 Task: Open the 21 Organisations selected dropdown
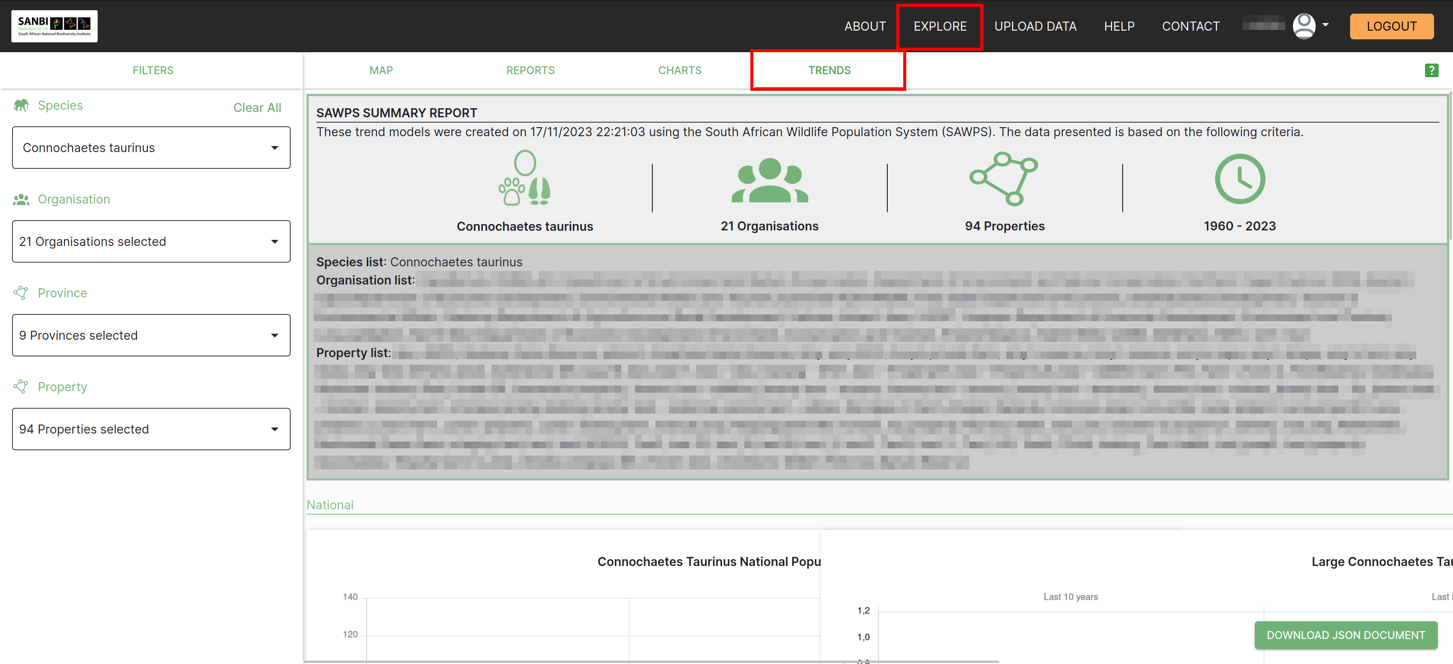point(151,241)
